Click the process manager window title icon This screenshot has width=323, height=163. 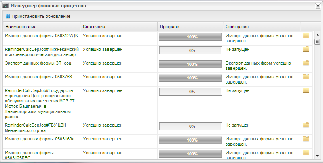[x=6, y=6]
